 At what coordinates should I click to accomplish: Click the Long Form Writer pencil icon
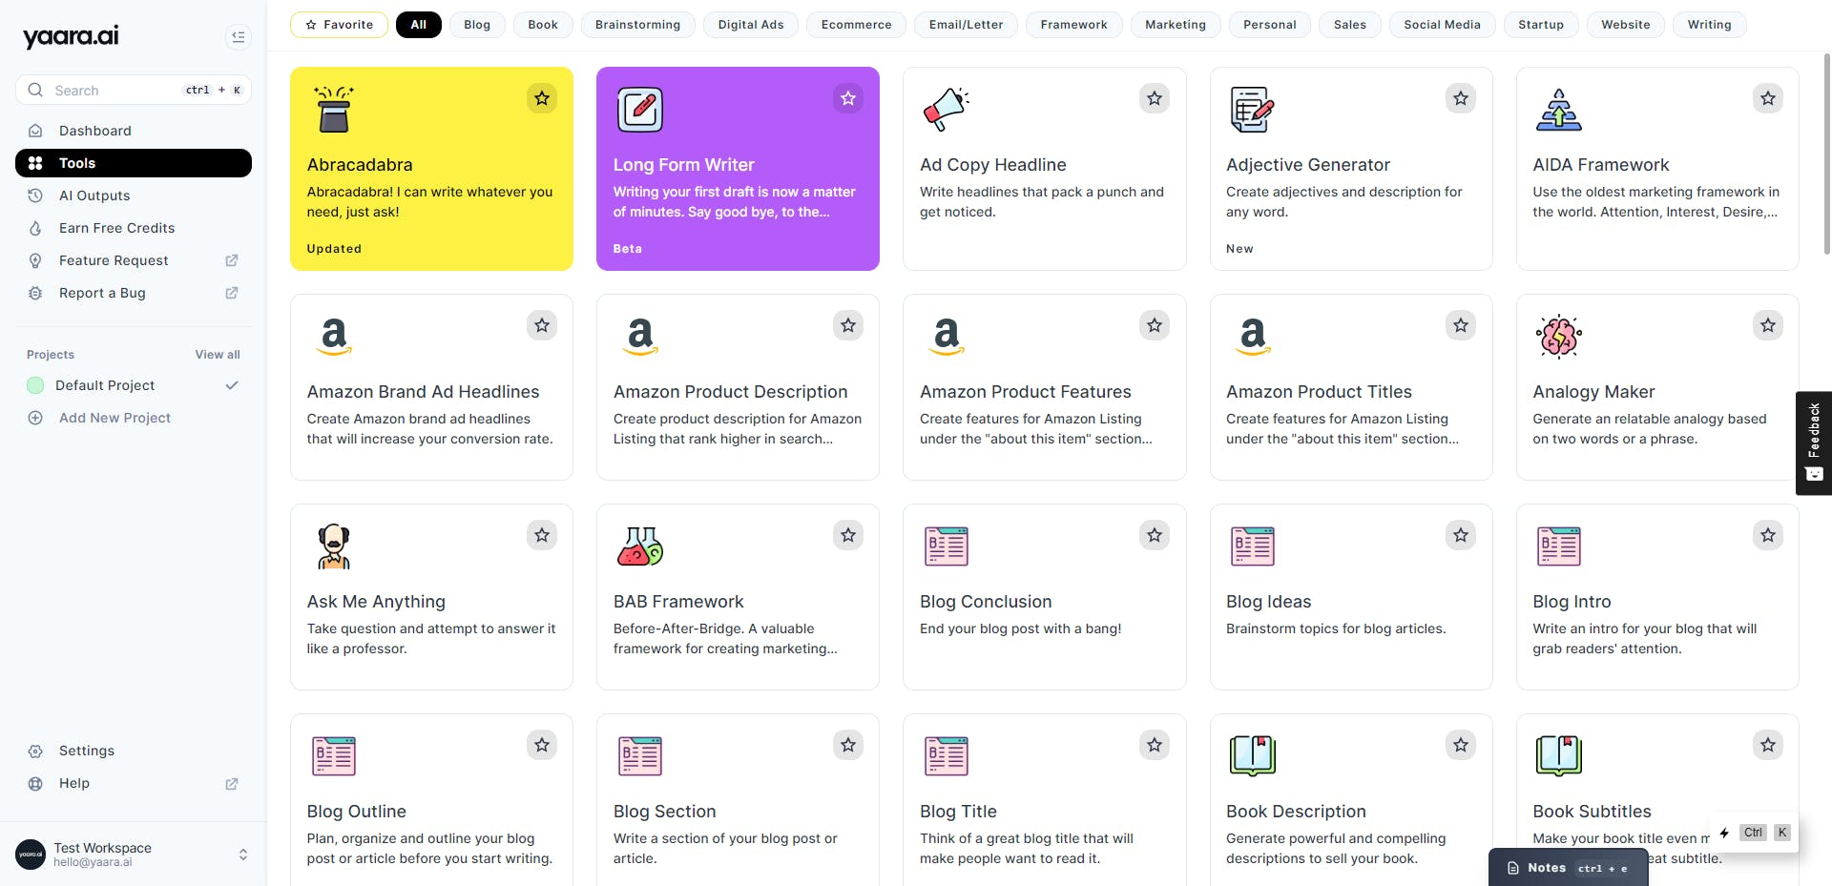(x=639, y=109)
